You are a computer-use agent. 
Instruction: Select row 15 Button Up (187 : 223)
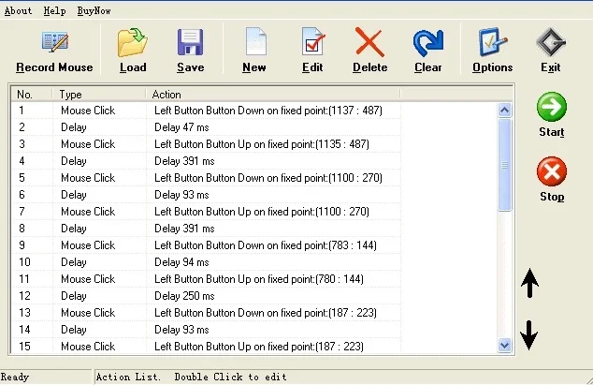[x=206, y=347]
